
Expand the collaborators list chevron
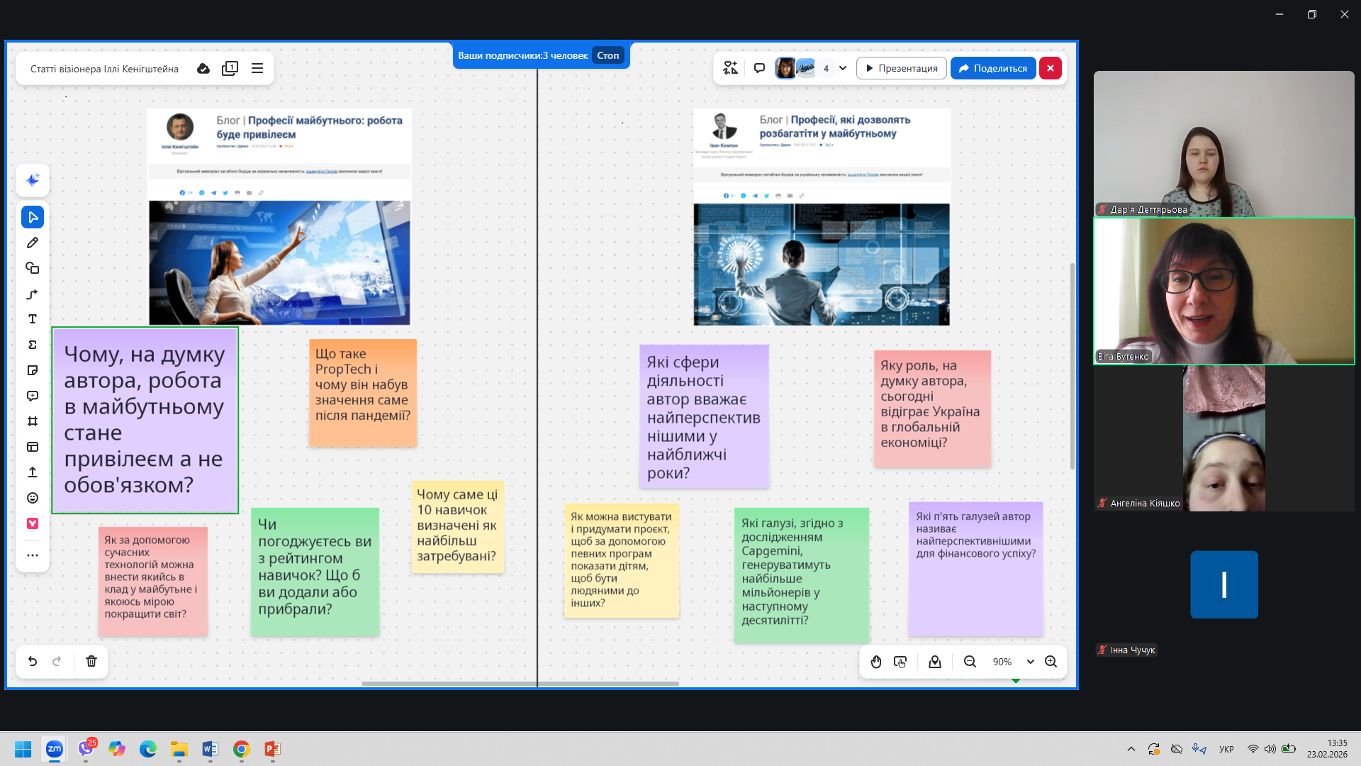coord(843,68)
